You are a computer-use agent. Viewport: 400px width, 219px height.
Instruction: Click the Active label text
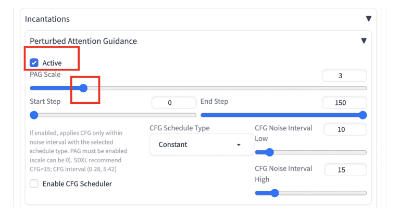[x=52, y=63]
